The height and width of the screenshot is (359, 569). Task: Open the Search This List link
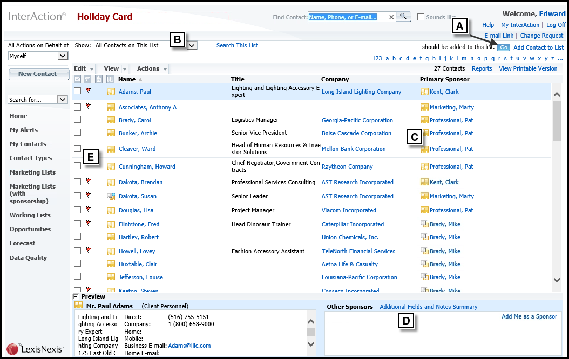tap(237, 45)
